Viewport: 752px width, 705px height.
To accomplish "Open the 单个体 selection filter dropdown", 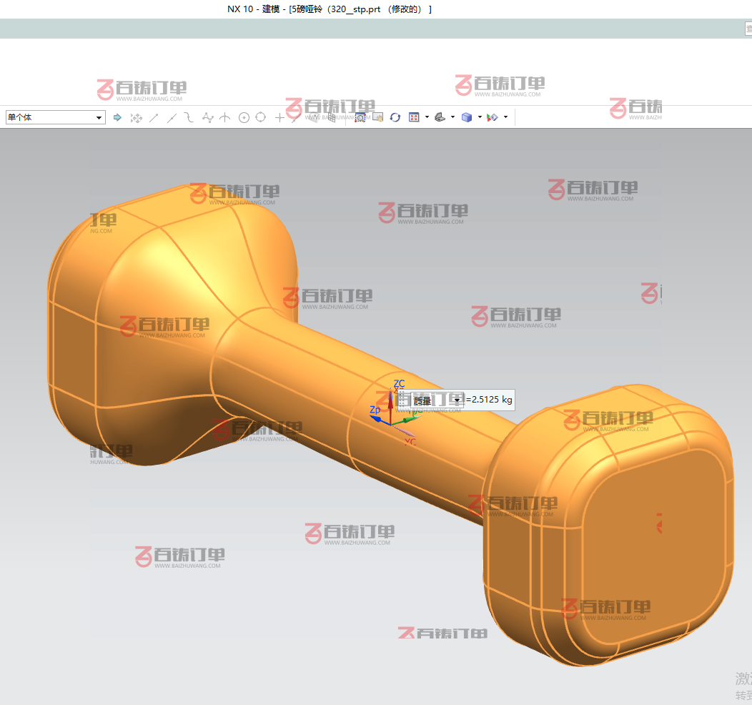I will 55,117.
